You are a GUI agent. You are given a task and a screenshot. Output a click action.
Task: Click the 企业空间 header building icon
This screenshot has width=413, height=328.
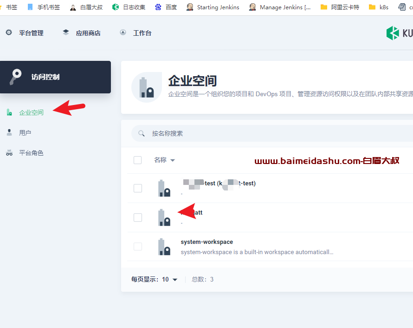click(147, 87)
